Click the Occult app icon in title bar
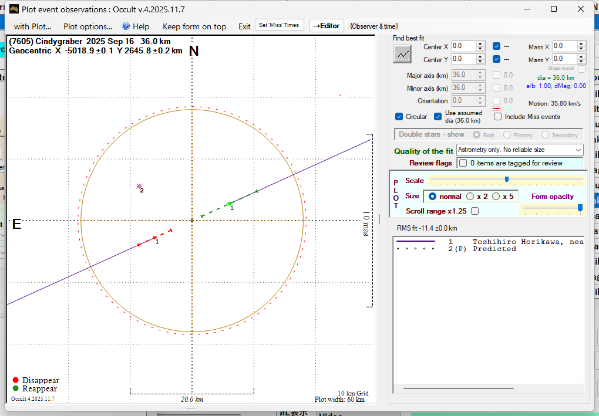The image size is (599, 416). (13, 9)
